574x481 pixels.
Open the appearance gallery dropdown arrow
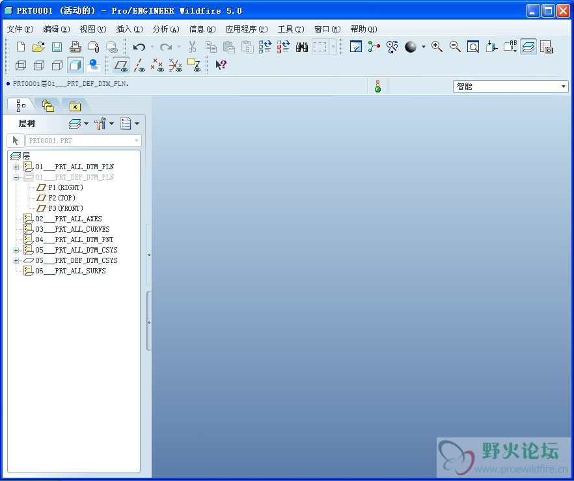pyautogui.click(x=424, y=47)
